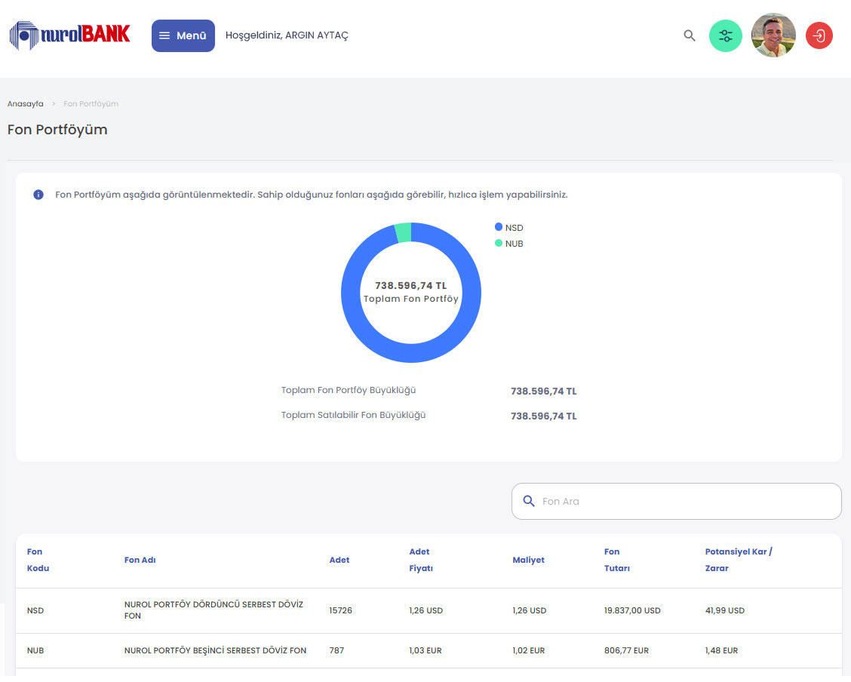
Task: Click the blue info icon
Action: (38, 194)
